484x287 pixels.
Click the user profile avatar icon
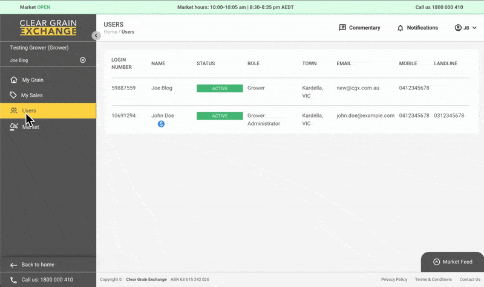pyautogui.click(x=458, y=28)
